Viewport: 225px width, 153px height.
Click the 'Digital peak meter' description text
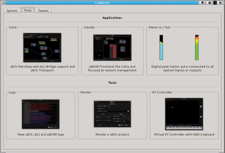182,68
